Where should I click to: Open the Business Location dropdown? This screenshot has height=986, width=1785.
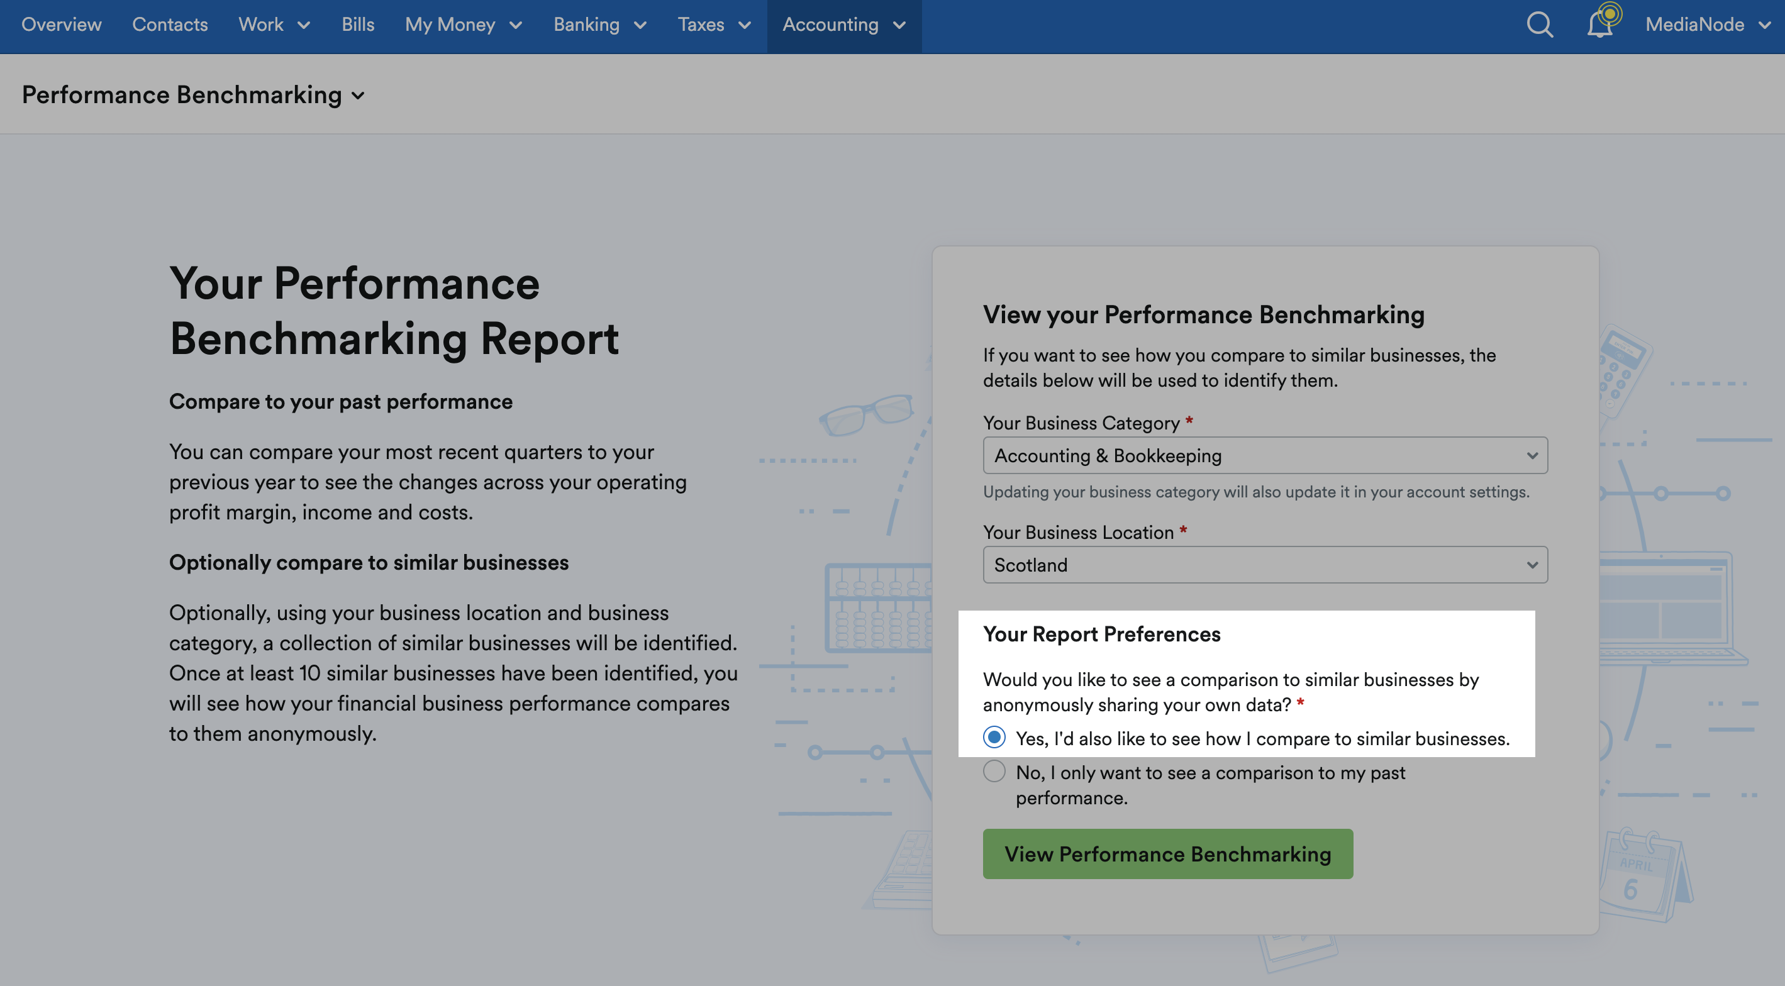click(x=1265, y=565)
